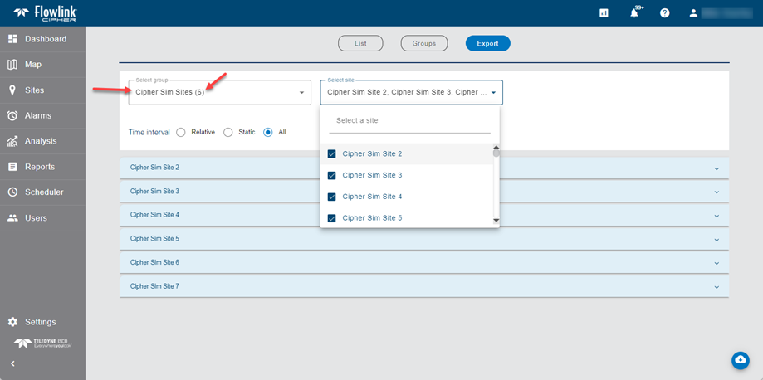Select the Relative time interval option
Viewport: 763px width, 380px height.
181,132
